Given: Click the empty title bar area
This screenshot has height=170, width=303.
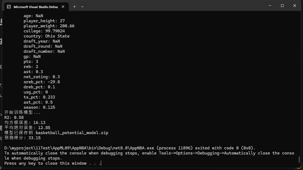Looking at the screenshot, I should 174,6.
